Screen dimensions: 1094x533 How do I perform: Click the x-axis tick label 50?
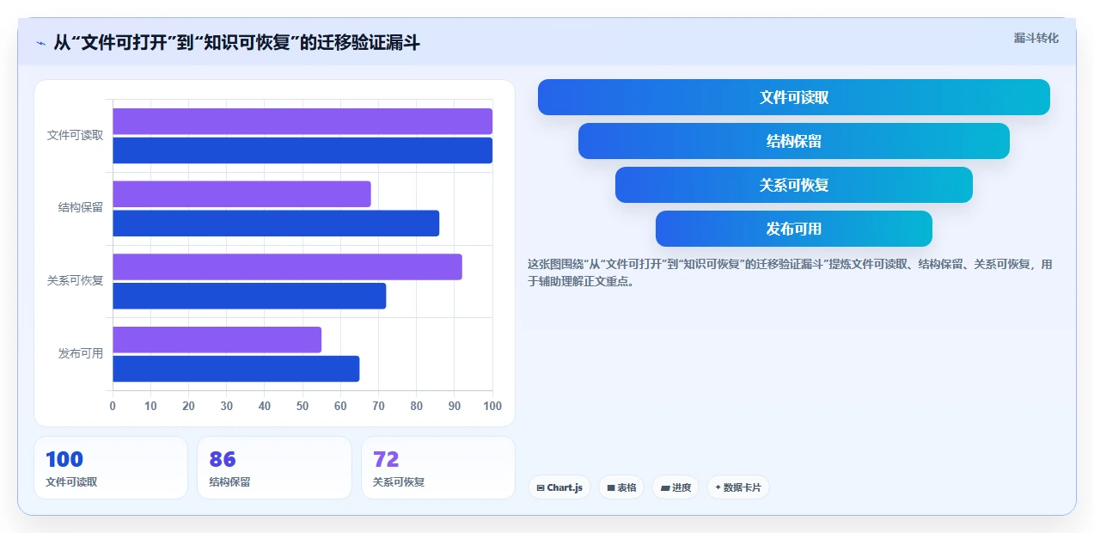point(303,406)
